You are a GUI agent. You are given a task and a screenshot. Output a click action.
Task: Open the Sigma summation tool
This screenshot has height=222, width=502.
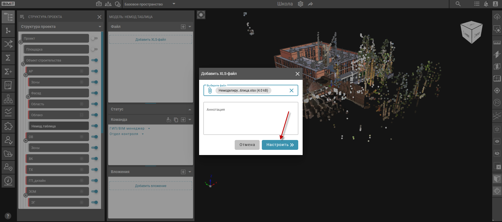pos(8,58)
